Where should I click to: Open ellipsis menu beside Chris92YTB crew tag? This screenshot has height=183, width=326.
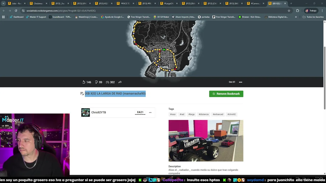click(150, 112)
